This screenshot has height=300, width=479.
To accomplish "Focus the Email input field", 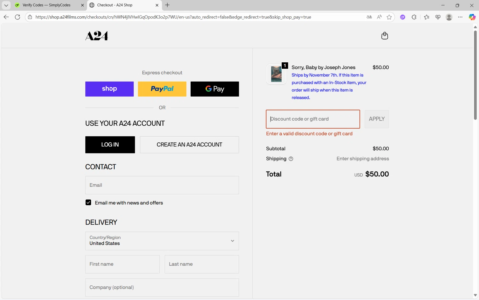I will coord(162,185).
